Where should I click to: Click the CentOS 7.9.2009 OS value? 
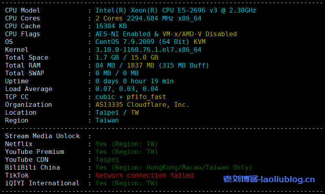pyautogui.click(x=142, y=42)
